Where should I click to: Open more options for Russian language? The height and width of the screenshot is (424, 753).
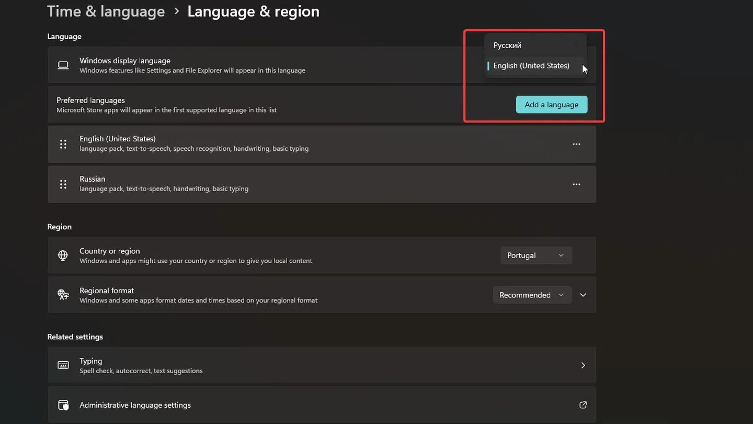click(576, 184)
